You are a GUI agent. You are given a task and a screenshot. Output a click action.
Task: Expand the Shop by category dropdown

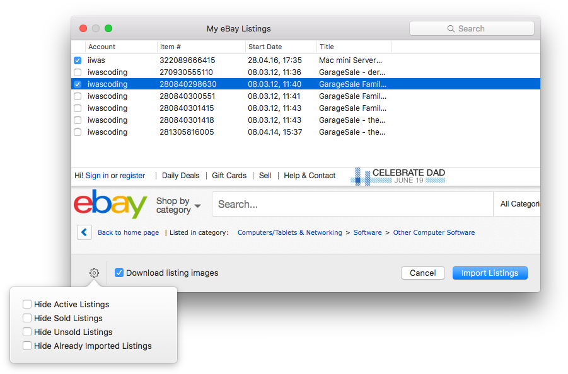[178, 205]
